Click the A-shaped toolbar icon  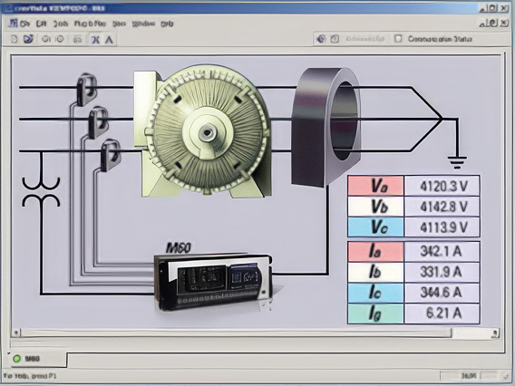[x=109, y=40]
